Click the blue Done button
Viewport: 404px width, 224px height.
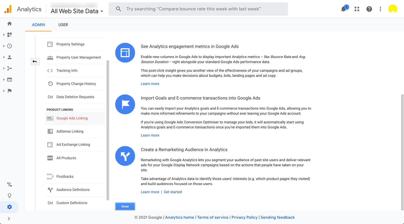(x=125, y=206)
